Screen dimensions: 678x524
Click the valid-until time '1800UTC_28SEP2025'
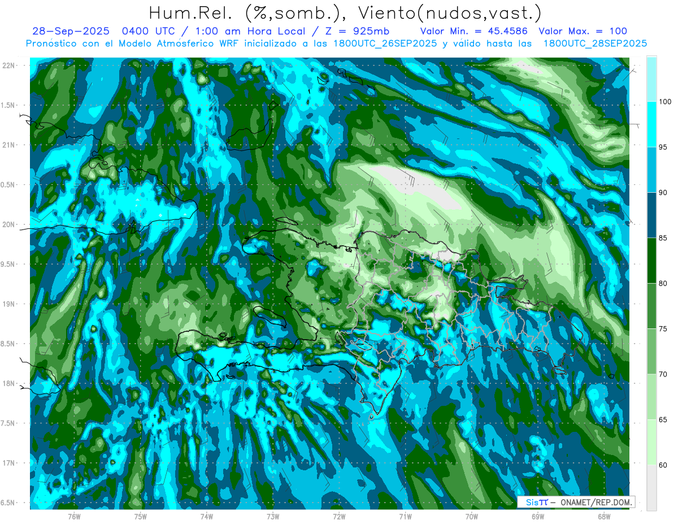[595, 43]
